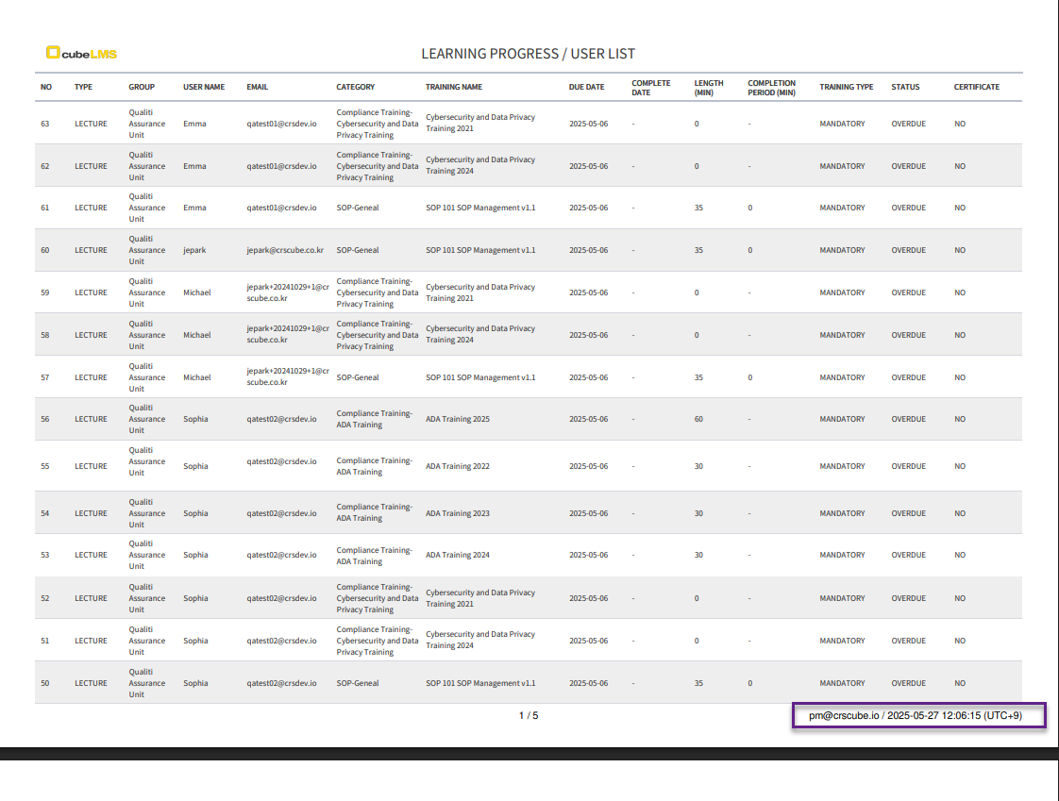Click the LEARNING PROGRESS / USER LIST title
The image size is (1059, 801).
pyautogui.click(x=528, y=54)
